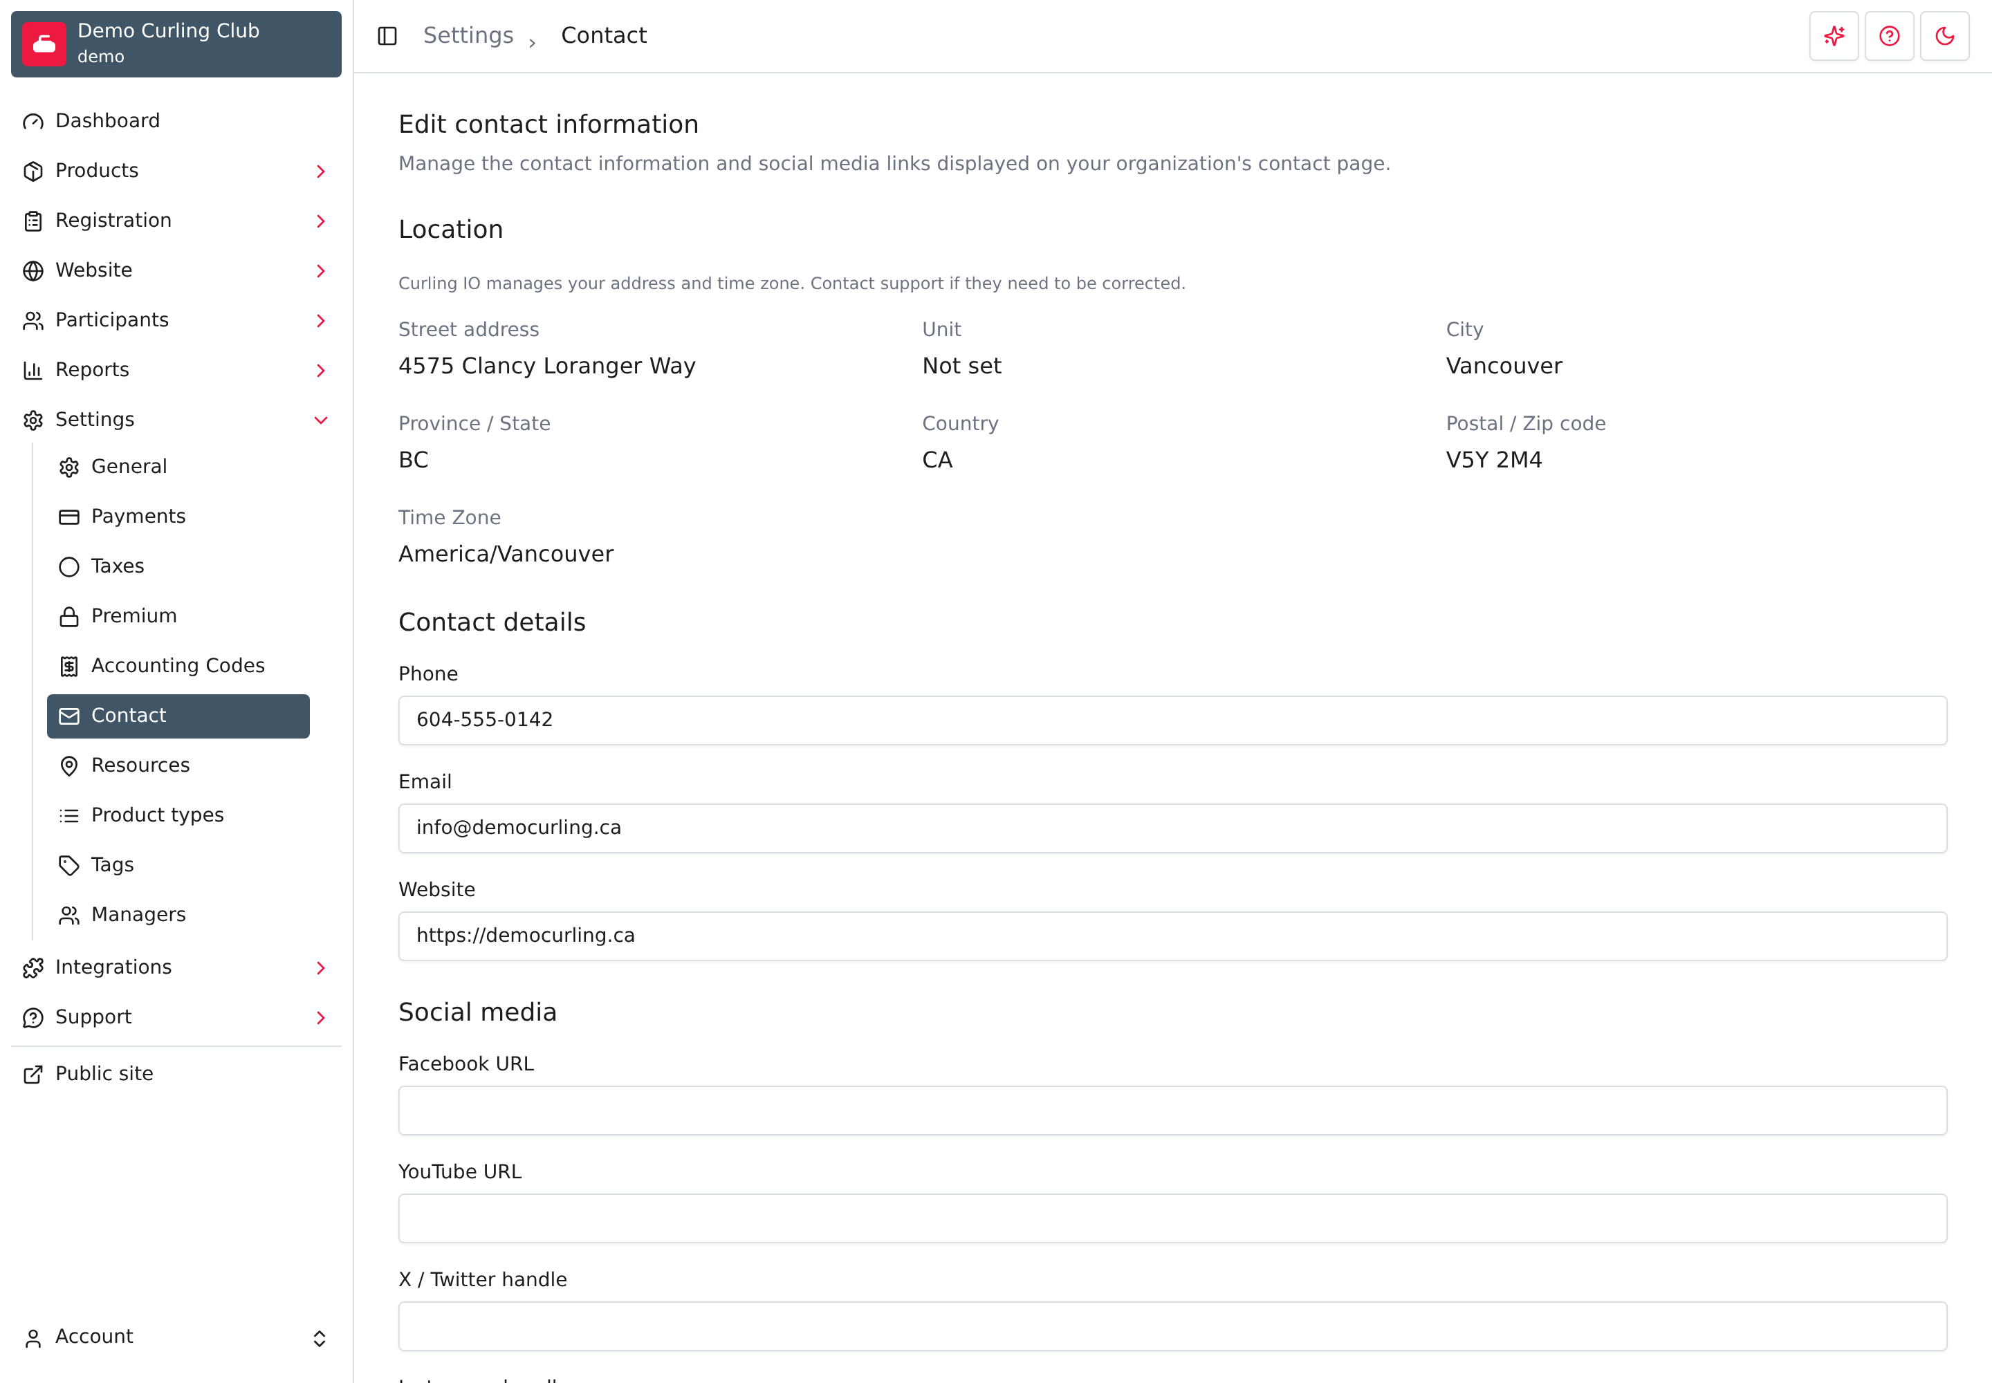Open Resources settings page
The height and width of the screenshot is (1383, 1992).
click(178, 766)
